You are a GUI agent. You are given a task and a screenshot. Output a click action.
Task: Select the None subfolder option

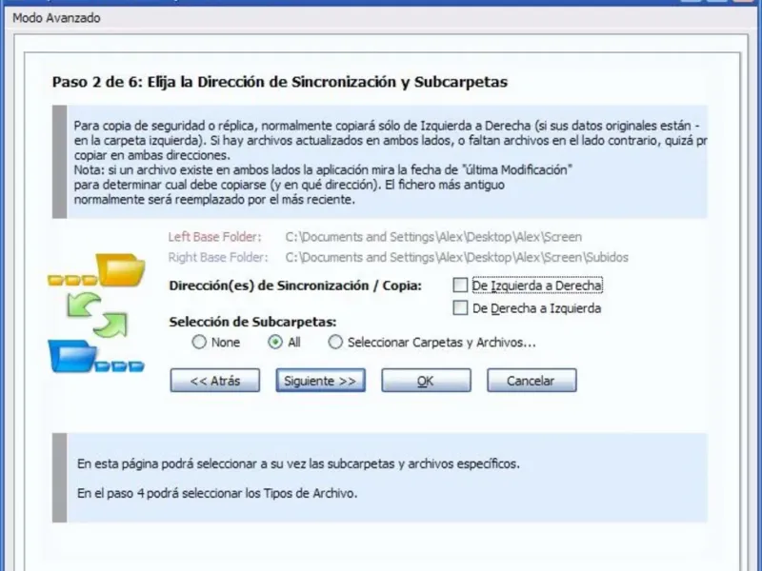tap(199, 342)
